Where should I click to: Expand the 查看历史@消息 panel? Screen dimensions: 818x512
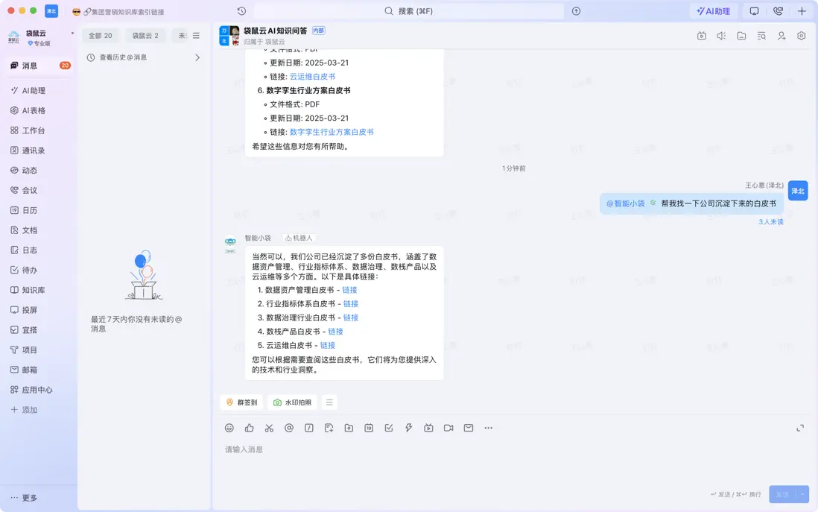point(195,57)
